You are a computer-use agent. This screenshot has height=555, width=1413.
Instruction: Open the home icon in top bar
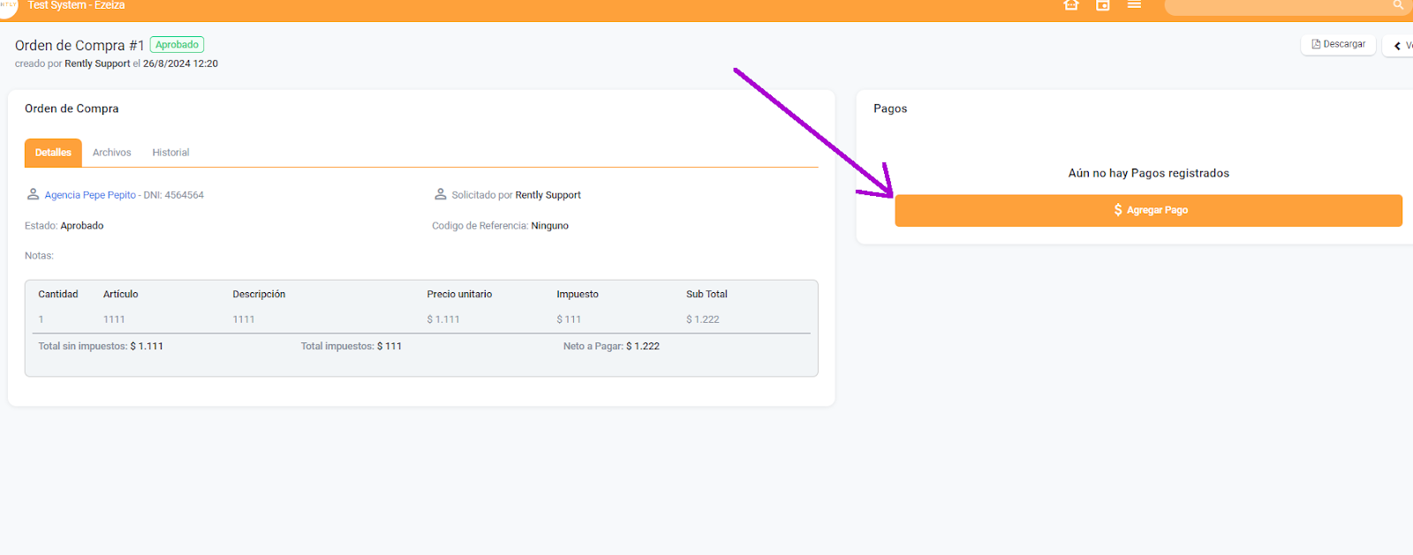[1071, 5]
